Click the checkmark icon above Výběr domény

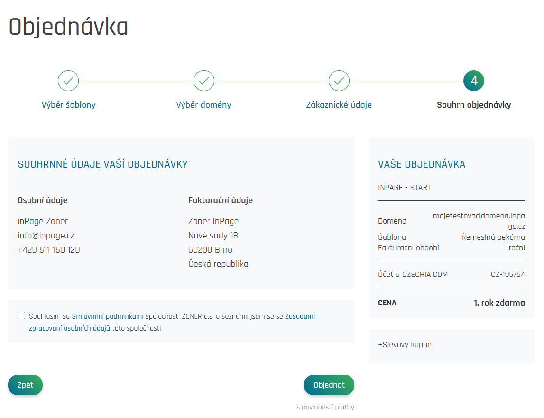tap(204, 81)
